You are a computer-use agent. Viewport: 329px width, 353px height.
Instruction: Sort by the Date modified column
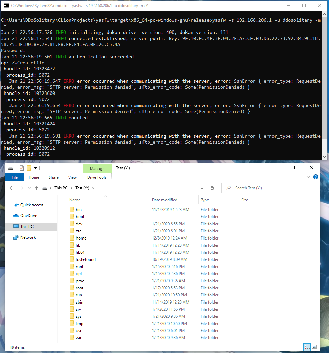point(164,200)
